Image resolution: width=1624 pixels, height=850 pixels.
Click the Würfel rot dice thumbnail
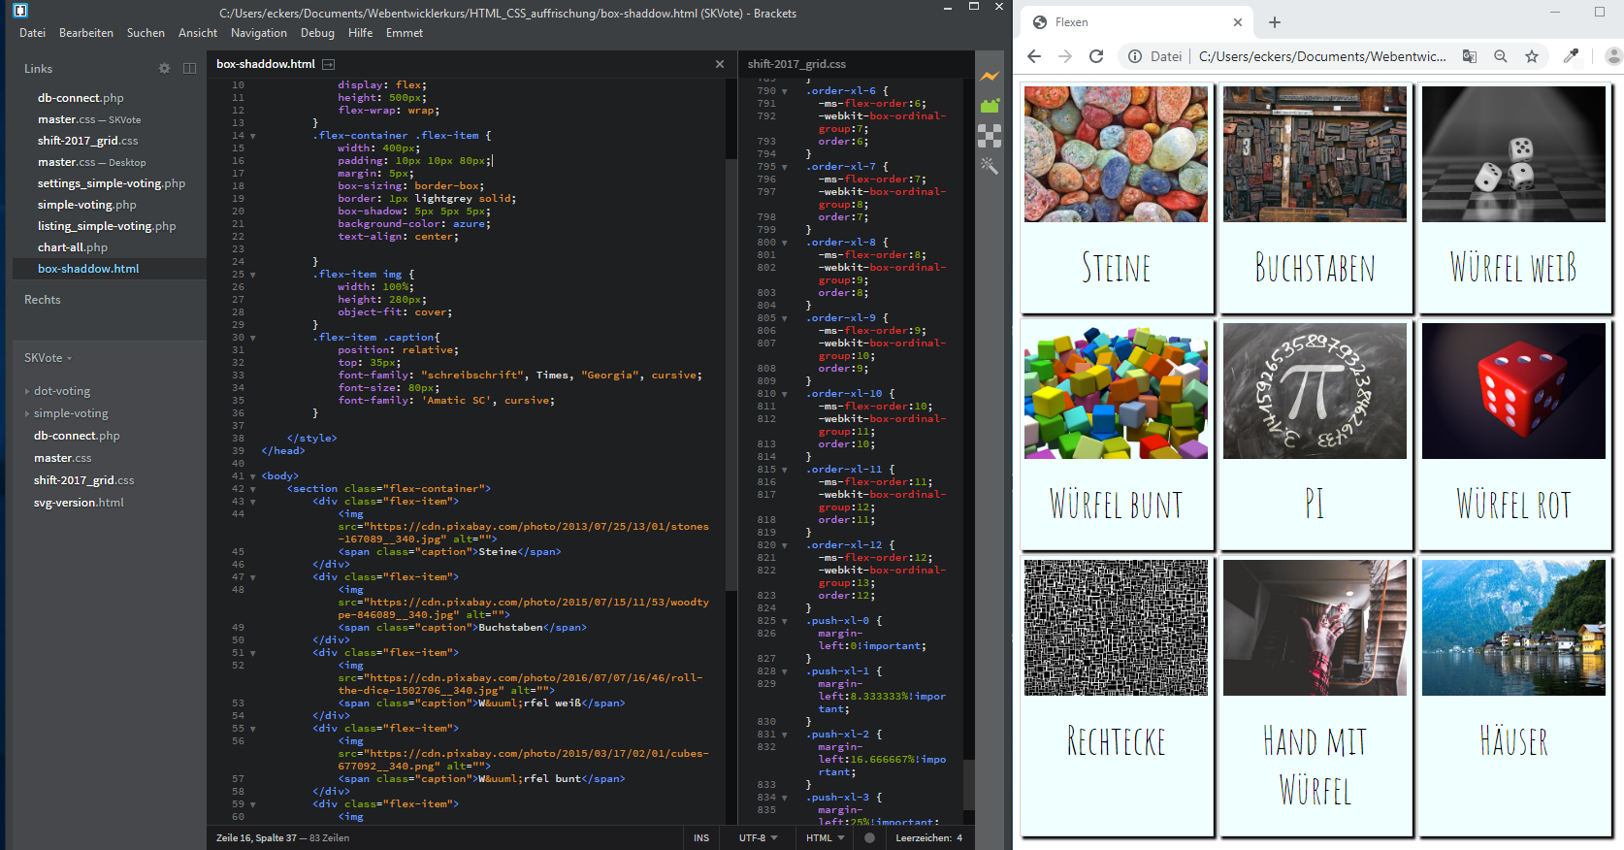(x=1512, y=391)
